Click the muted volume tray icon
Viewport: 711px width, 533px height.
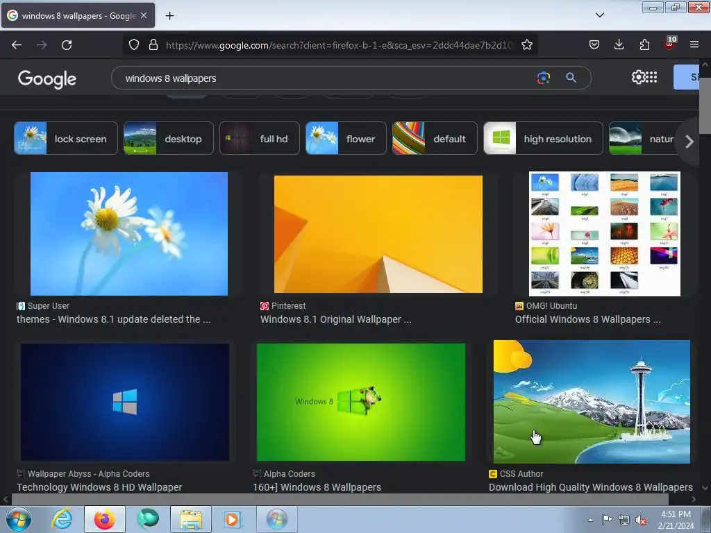(641, 520)
